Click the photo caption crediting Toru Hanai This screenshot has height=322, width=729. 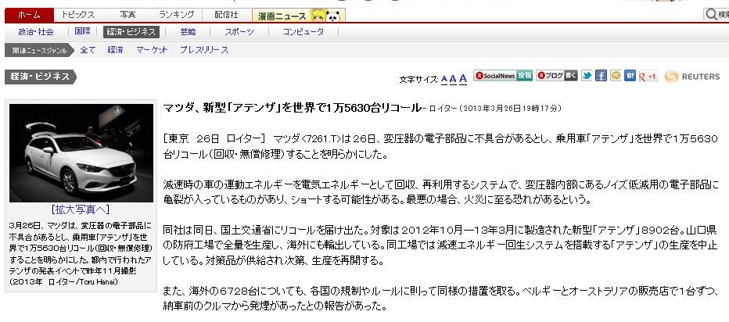tap(81, 253)
